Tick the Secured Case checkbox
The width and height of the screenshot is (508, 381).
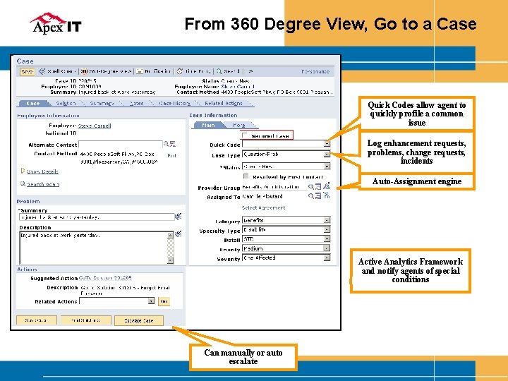(245, 135)
